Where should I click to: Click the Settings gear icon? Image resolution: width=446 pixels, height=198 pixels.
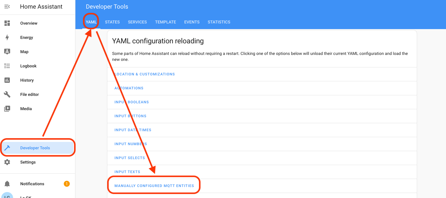click(7, 162)
